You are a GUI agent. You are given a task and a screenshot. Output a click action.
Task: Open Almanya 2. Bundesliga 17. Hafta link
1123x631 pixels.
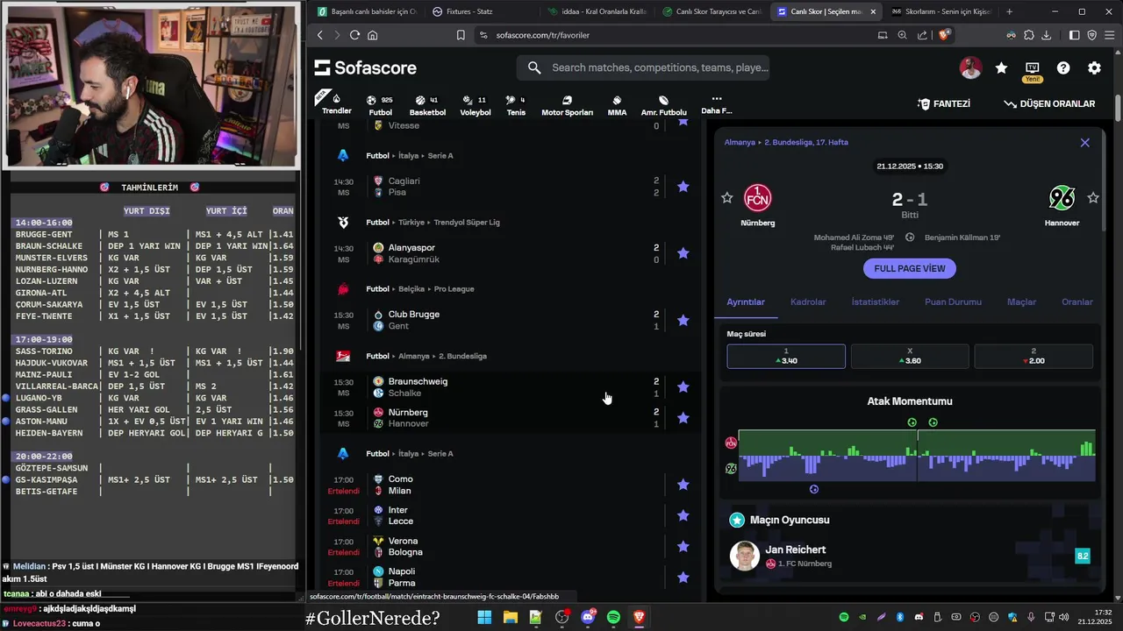click(786, 142)
